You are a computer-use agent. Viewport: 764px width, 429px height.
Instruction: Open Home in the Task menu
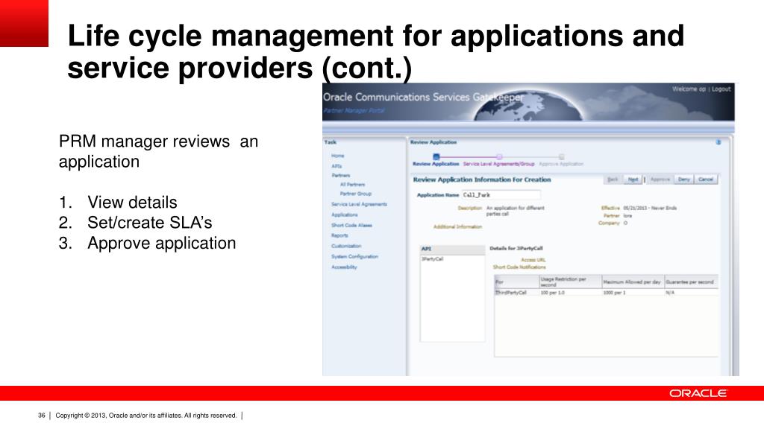coord(338,156)
